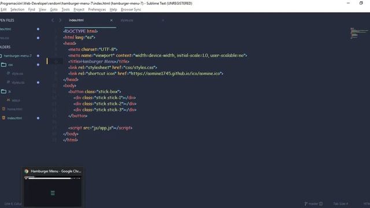The height and width of the screenshot is (208, 370).
Task: Open styles.css in the folder tree
Action: click(x=18, y=83)
